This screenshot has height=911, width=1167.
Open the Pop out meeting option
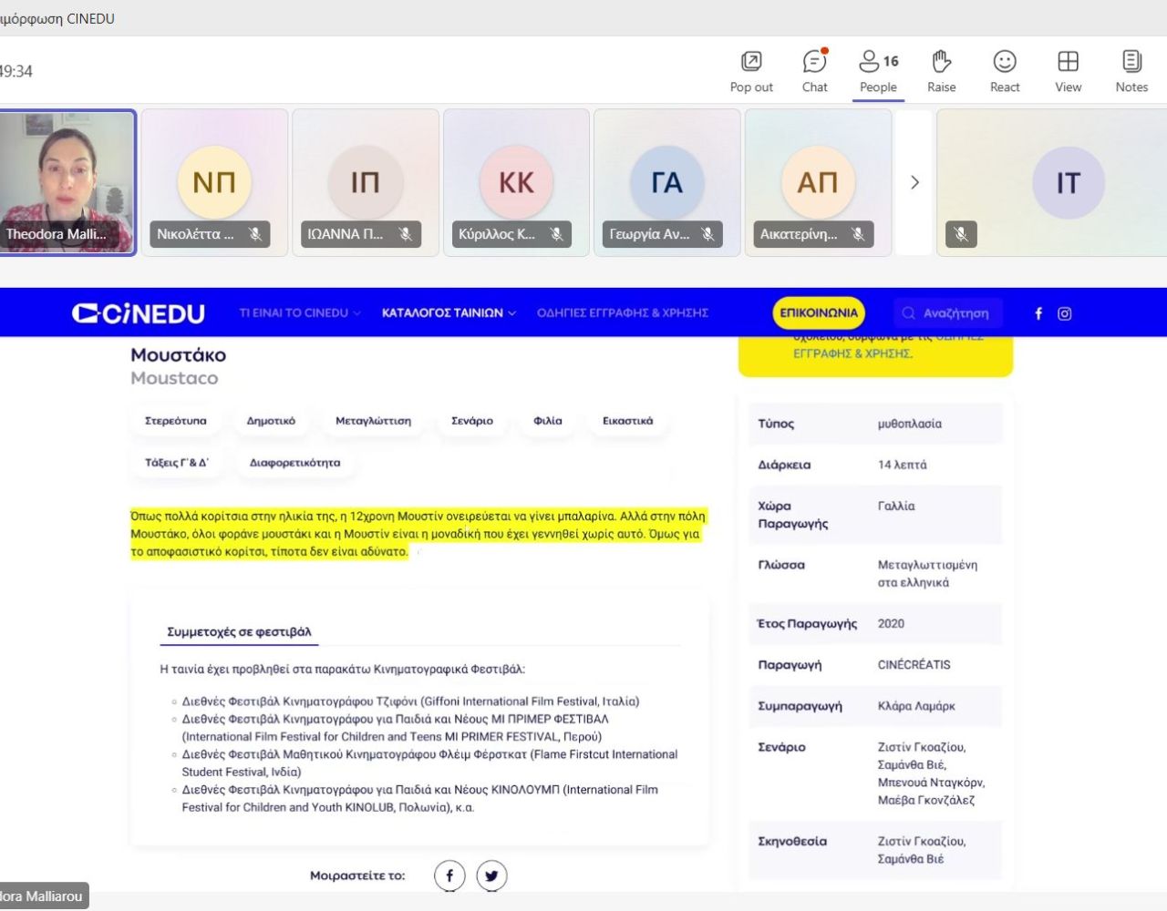751,71
